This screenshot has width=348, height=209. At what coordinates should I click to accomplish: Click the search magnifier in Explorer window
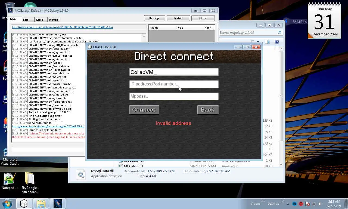coord(279,33)
